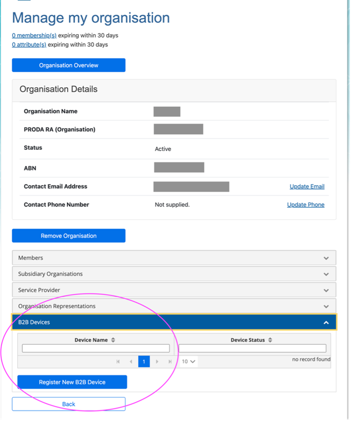Expand the Members section
The image size is (351, 421).
(174, 258)
